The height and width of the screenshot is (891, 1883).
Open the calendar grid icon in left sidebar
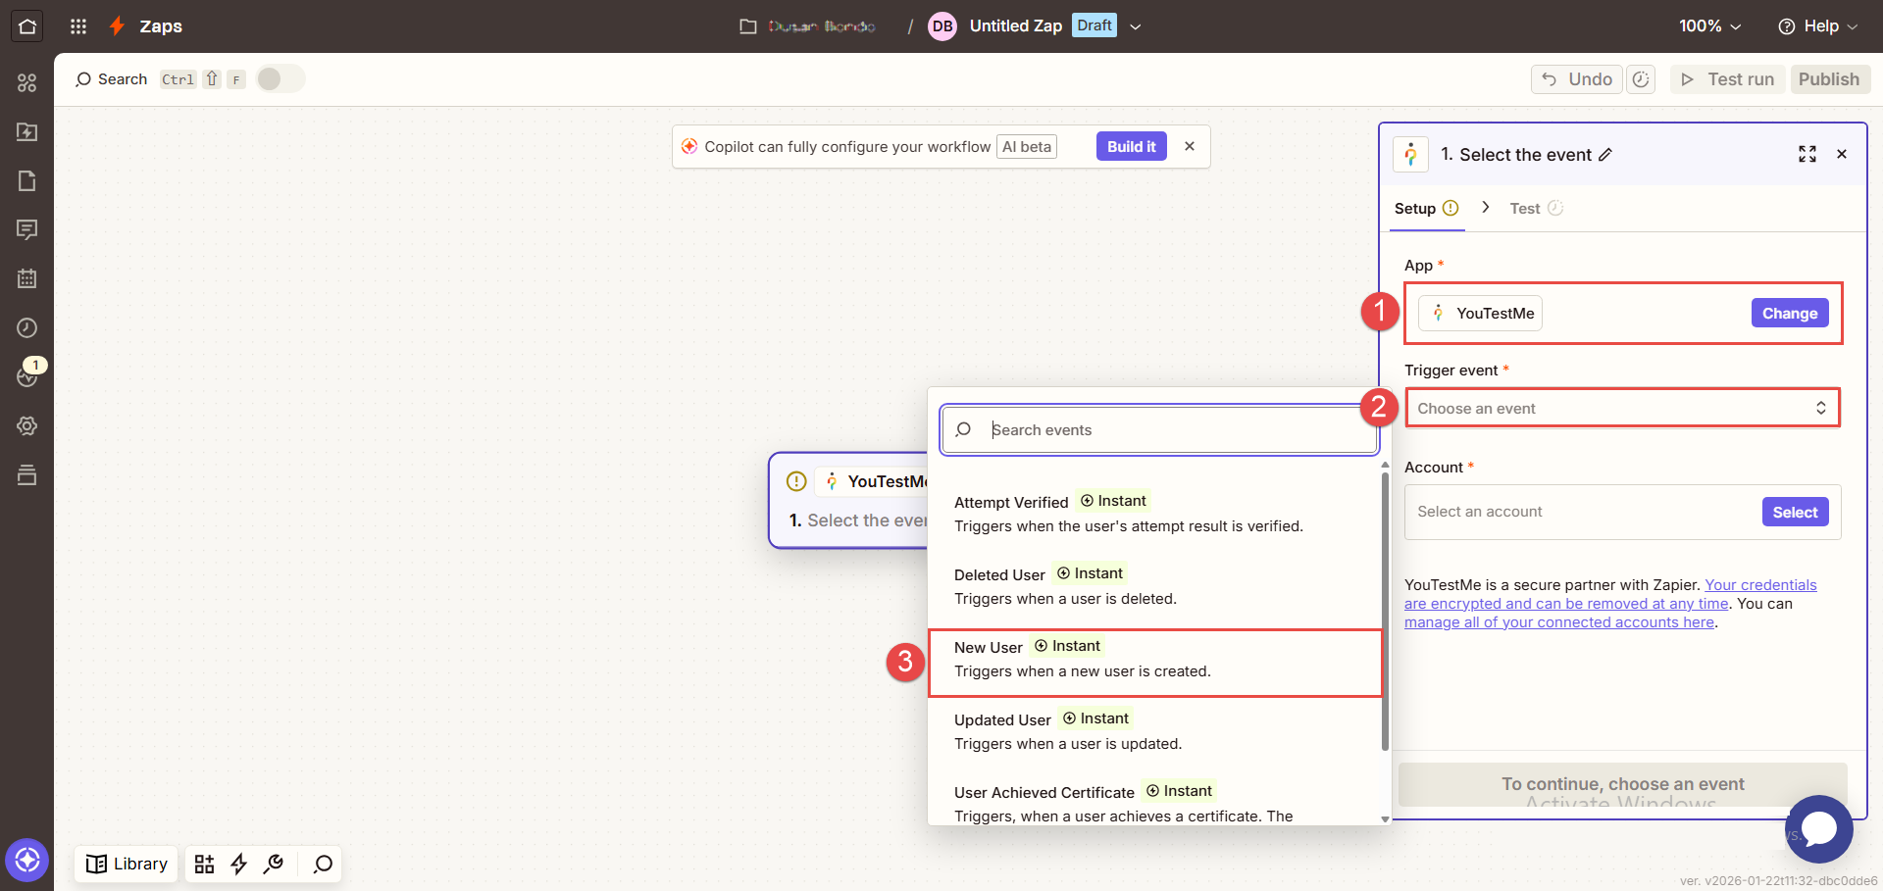click(26, 279)
